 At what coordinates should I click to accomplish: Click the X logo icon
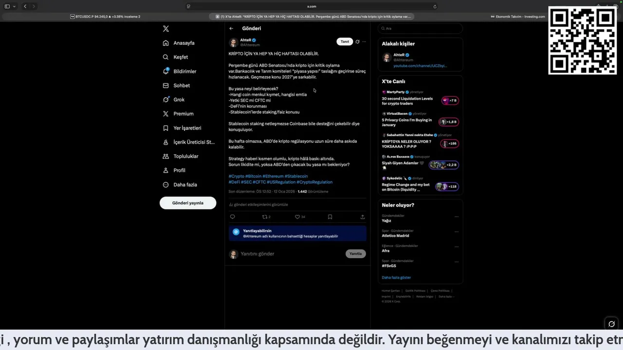(x=166, y=29)
